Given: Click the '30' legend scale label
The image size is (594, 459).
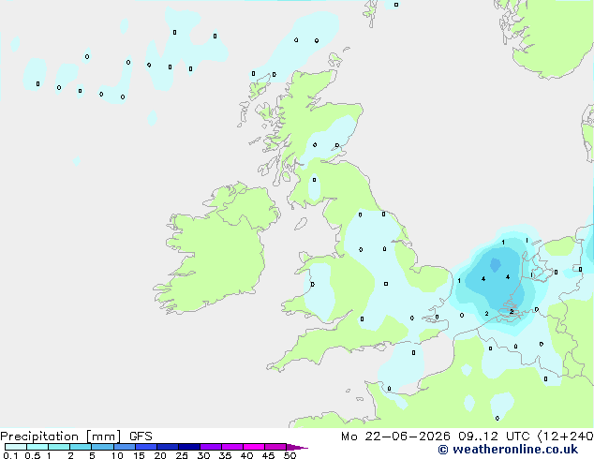Looking at the screenshot, I should coord(203,455).
